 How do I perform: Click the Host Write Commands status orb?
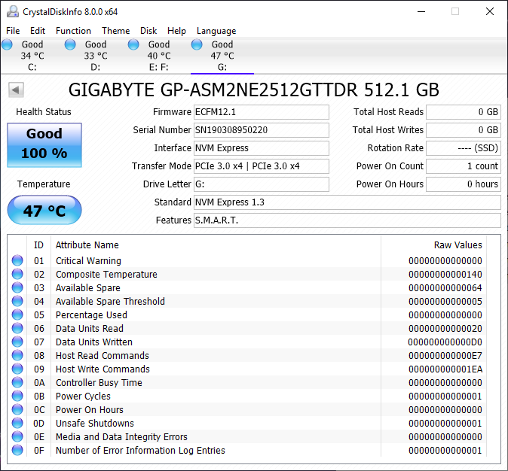[17, 369]
